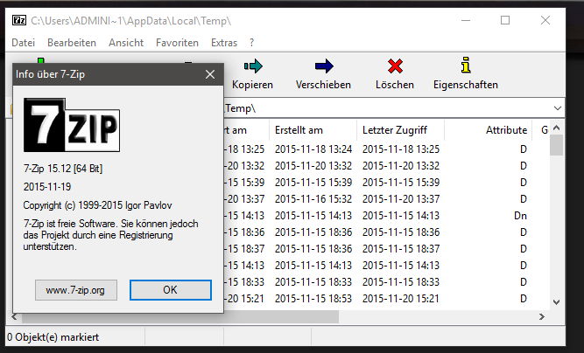This screenshot has width=584, height=353.
Task: Click the 7z icon in the title bar
Action: 19,20
